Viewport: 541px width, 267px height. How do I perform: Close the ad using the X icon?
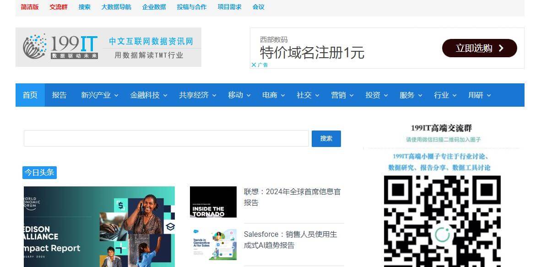pyautogui.click(x=254, y=65)
